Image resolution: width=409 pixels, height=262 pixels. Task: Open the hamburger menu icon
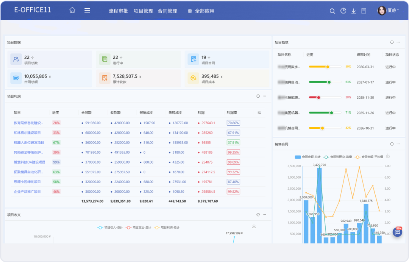tap(87, 11)
